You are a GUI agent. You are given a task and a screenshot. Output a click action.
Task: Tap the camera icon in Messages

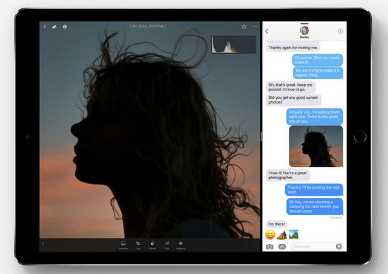click(270, 246)
